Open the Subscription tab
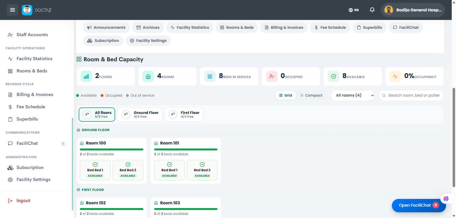The height and width of the screenshot is (218, 456). click(103, 41)
